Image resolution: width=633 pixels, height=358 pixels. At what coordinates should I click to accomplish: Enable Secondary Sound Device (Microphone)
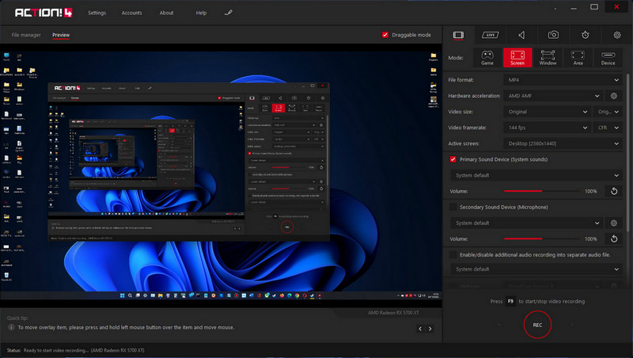453,207
